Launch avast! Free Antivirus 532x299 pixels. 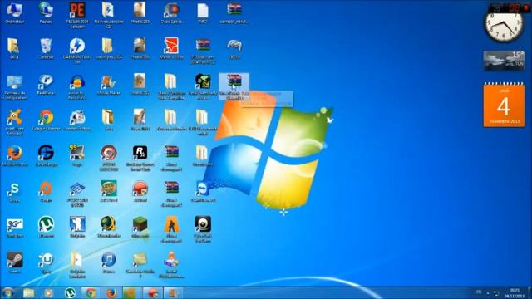[x=14, y=122]
